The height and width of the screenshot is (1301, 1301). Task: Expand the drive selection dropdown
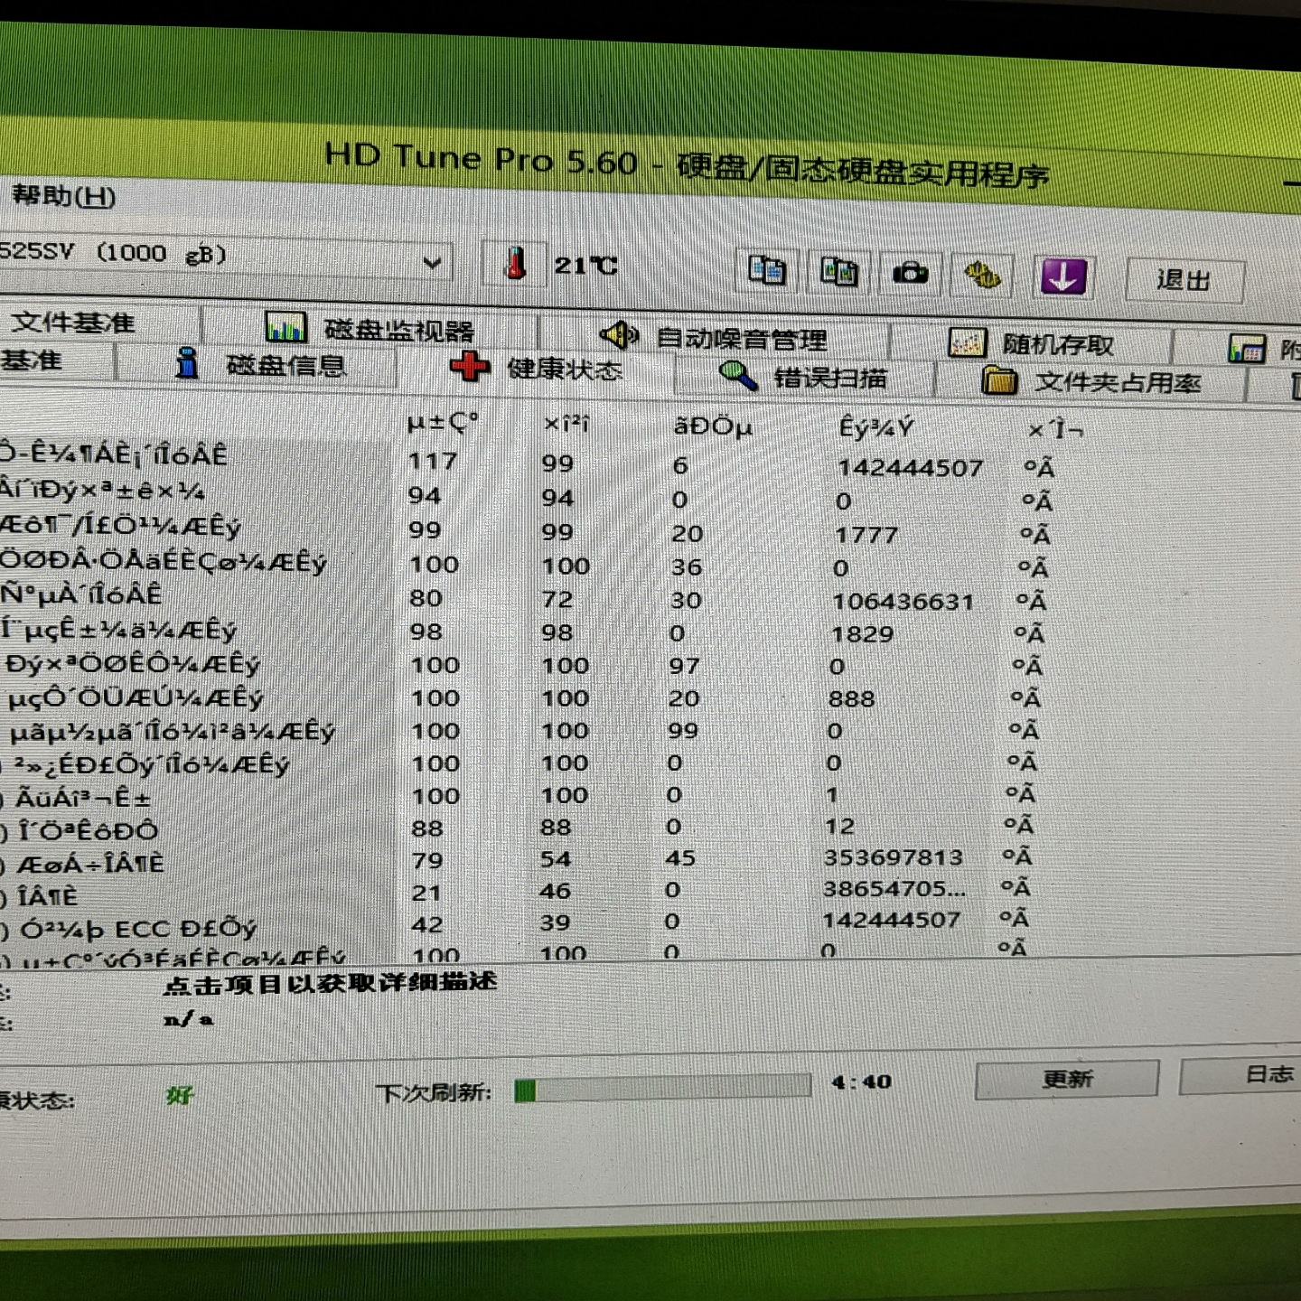pyautogui.click(x=432, y=263)
